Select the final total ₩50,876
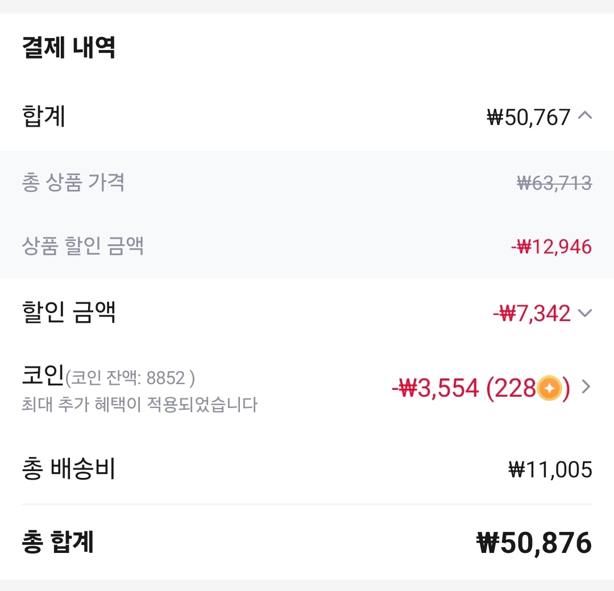614x591 pixels. [533, 543]
